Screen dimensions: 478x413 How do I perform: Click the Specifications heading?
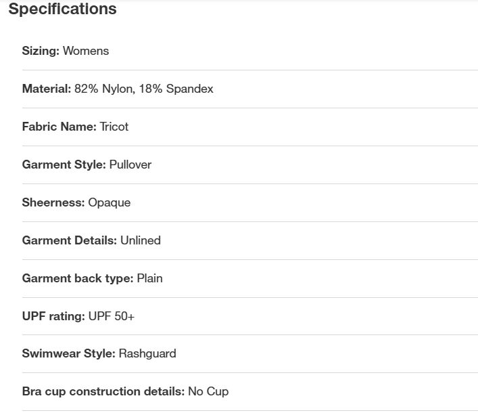coord(62,9)
